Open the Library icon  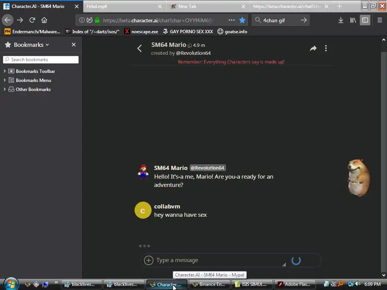click(353, 20)
